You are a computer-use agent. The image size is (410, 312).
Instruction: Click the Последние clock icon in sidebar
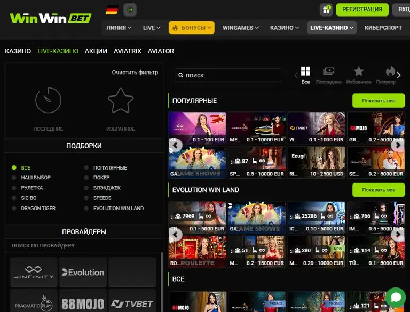49,100
